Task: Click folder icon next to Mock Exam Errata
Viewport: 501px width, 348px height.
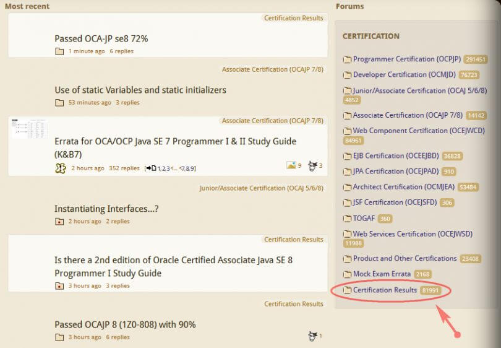Action: click(347, 274)
